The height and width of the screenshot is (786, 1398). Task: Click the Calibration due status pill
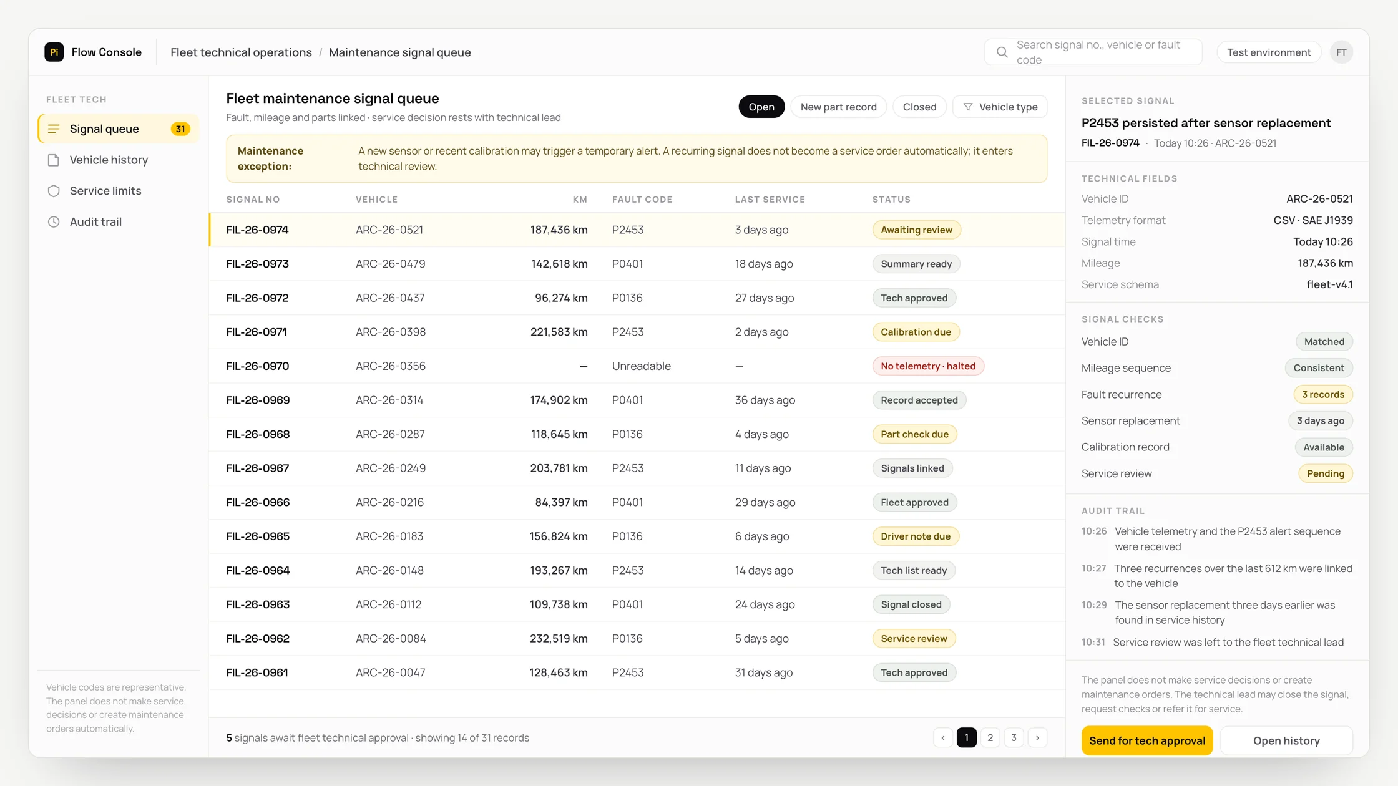(916, 332)
